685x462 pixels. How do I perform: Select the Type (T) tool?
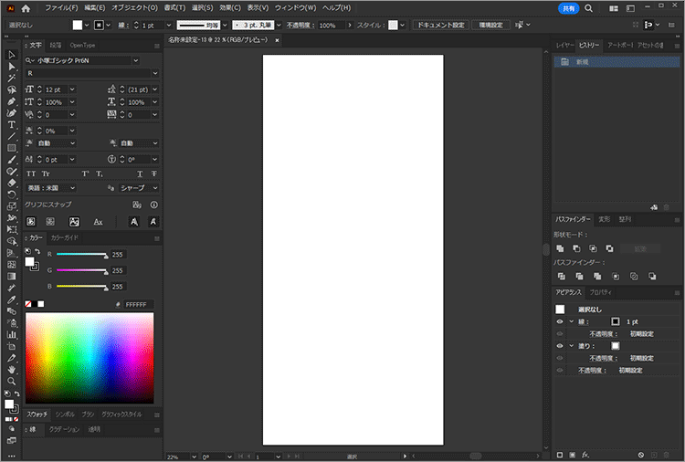(11, 124)
